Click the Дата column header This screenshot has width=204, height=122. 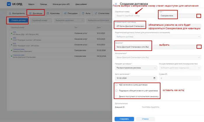pyautogui.click(x=99, y=28)
